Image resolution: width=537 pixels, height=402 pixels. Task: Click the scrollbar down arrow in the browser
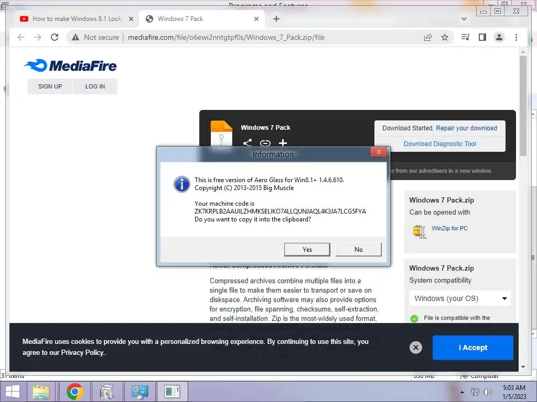(x=523, y=367)
